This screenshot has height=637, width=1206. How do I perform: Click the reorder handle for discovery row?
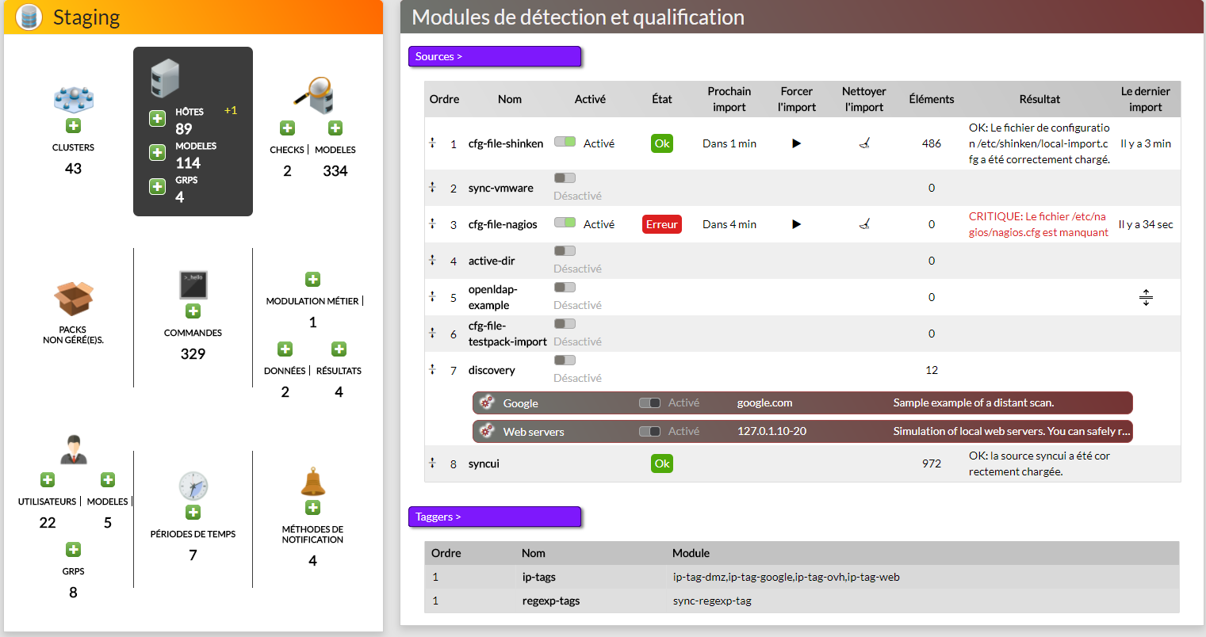432,369
